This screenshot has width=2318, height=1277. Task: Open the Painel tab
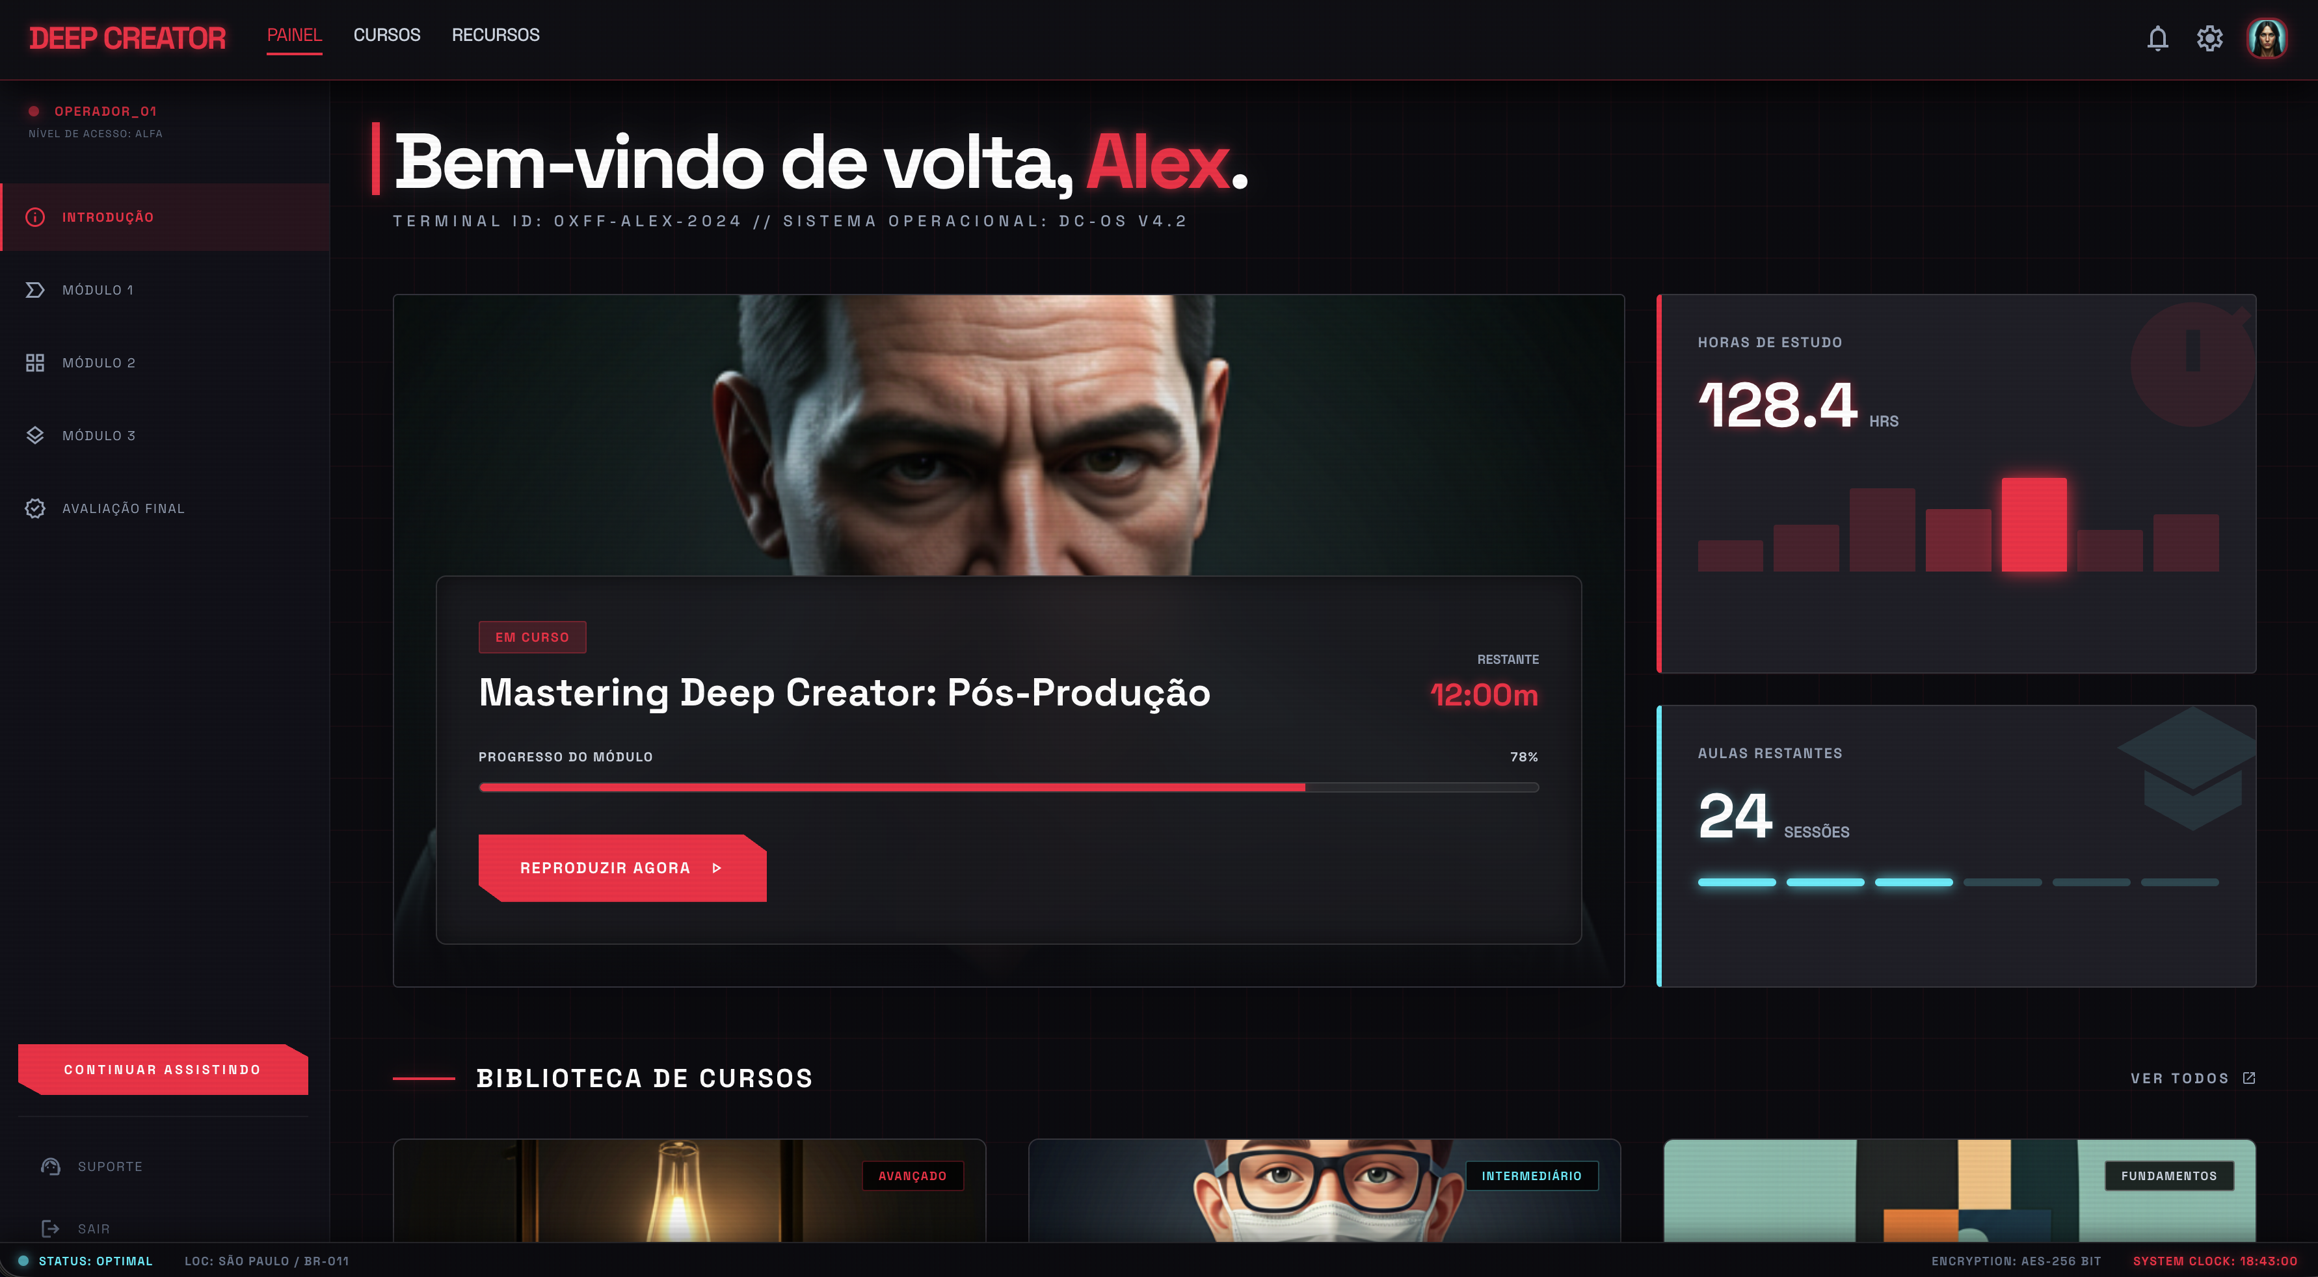[x=294, y=35]
